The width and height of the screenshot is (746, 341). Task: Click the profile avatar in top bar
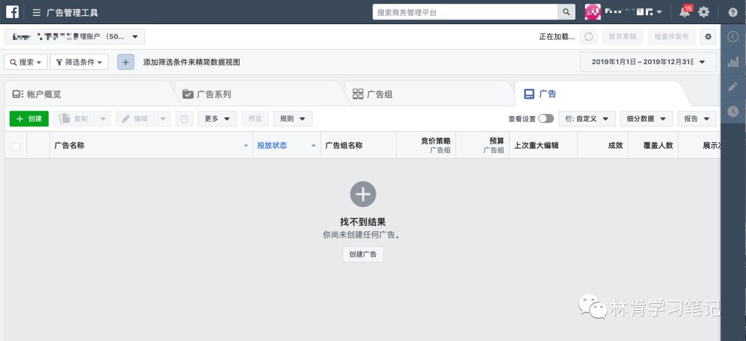click(593, 12)
